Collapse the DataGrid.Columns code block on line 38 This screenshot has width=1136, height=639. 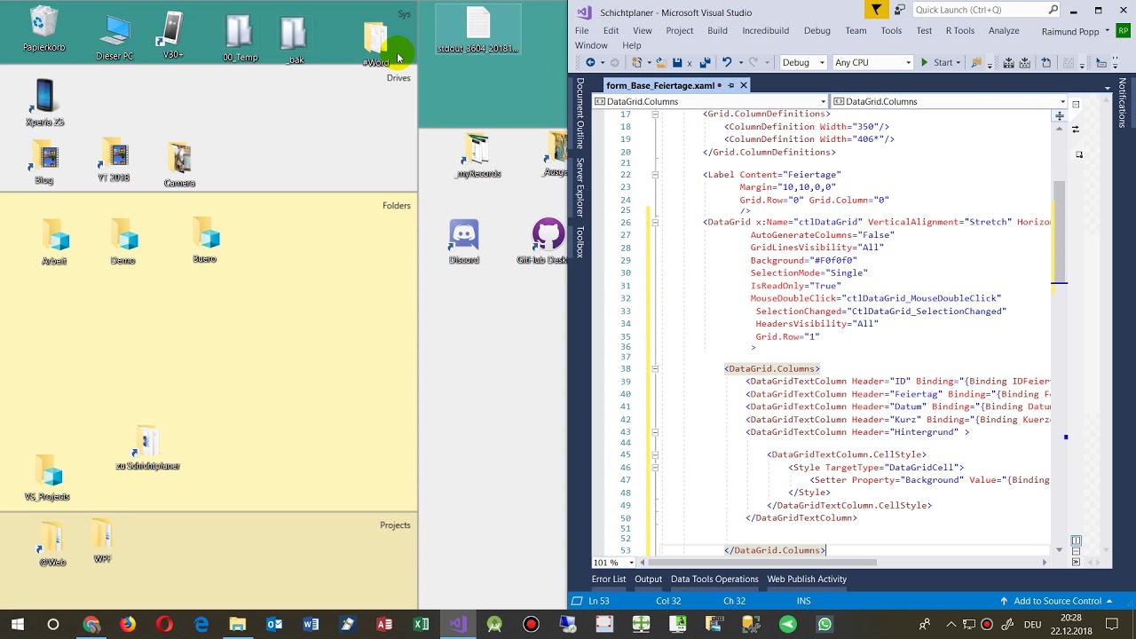click(655, 368)
